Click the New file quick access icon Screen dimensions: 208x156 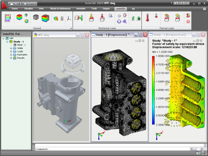point(12,4)
